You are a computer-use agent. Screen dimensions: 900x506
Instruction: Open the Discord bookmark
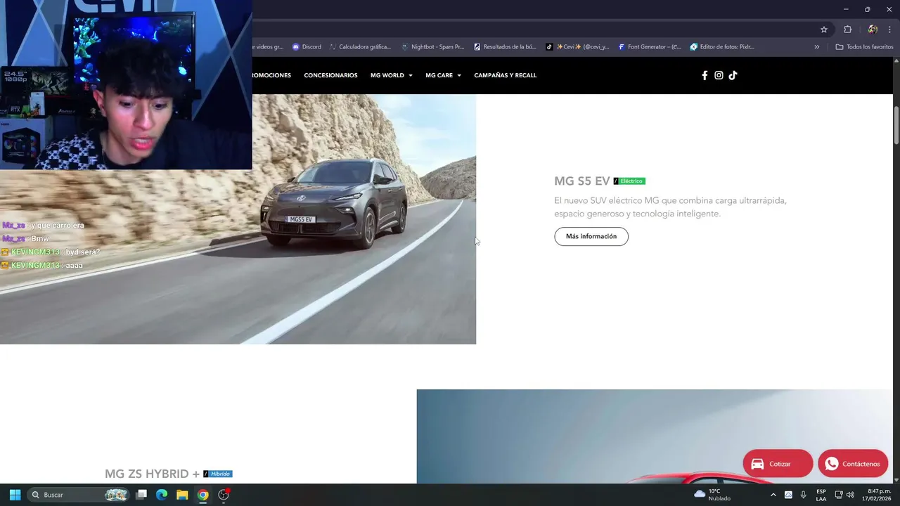[x=307, y=47]
